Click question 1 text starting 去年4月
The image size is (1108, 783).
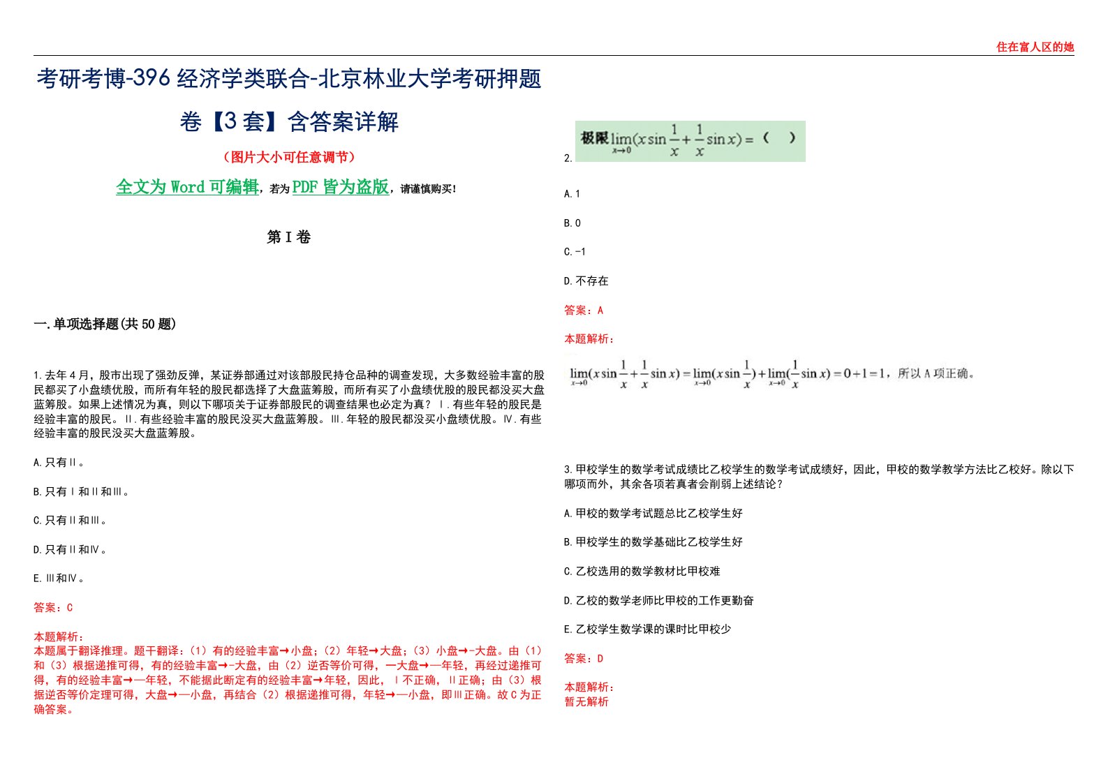pyautogui.click(x=289, y=404)
